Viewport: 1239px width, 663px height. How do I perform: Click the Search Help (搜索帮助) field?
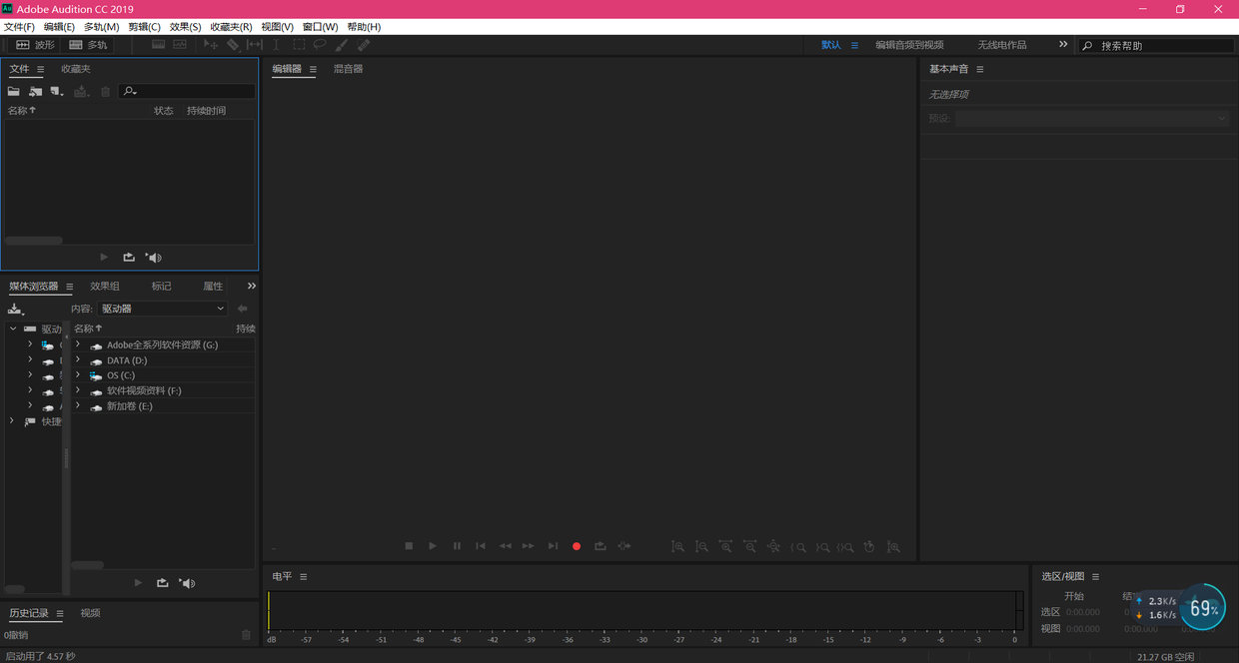pyautogui.click(x=1156, y=46)
